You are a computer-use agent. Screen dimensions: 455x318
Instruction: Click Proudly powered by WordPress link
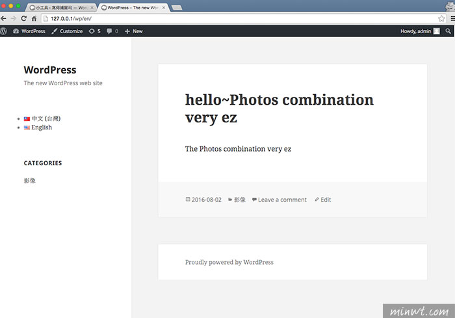(x=229, y=262)
